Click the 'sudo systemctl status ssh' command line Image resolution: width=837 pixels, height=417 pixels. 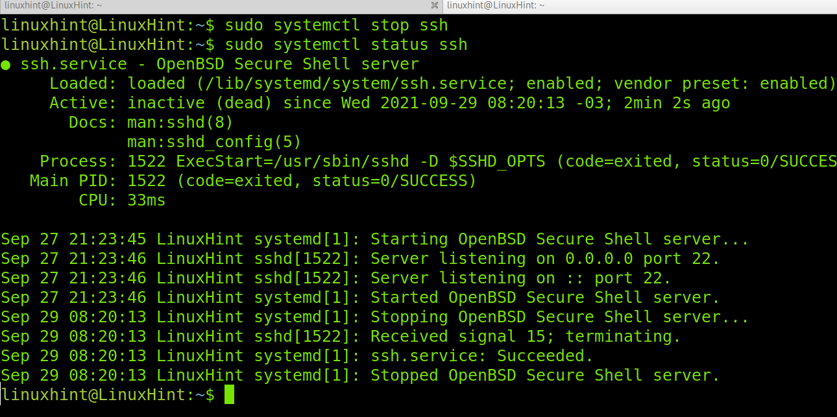(234, 45)
